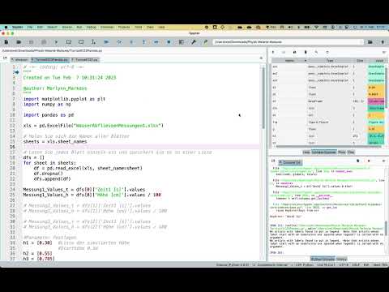Click the Variable Explorer horizontal scrollbar
The height and width of the screenshot is (292, 389).
[328, 147]
